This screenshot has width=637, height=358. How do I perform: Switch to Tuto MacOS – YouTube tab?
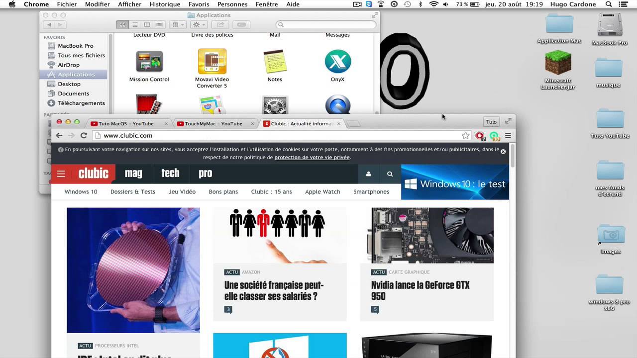(126, 123)
